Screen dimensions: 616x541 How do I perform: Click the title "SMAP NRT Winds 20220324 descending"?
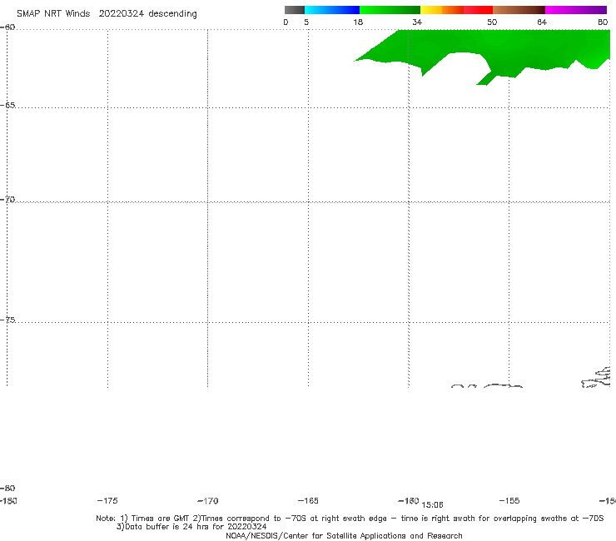coord(107,13)
